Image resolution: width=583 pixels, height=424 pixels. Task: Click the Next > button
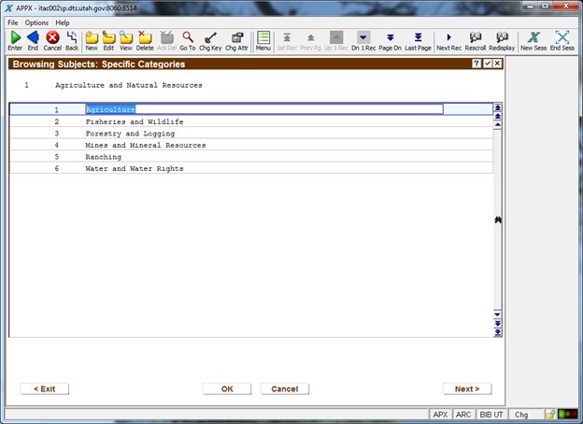click(x=467, y=389)
